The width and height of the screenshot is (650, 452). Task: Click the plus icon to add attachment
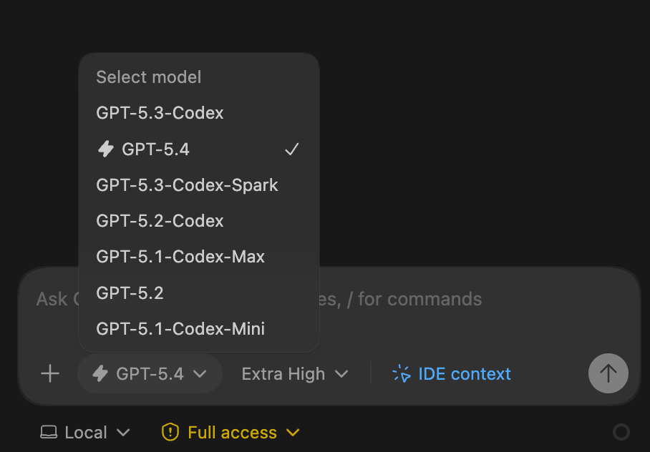coord(50,373)
